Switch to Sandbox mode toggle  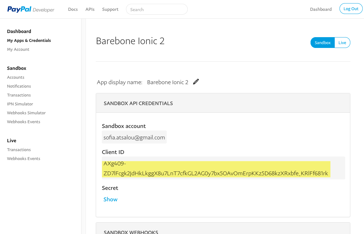click(x=322, y=43)
